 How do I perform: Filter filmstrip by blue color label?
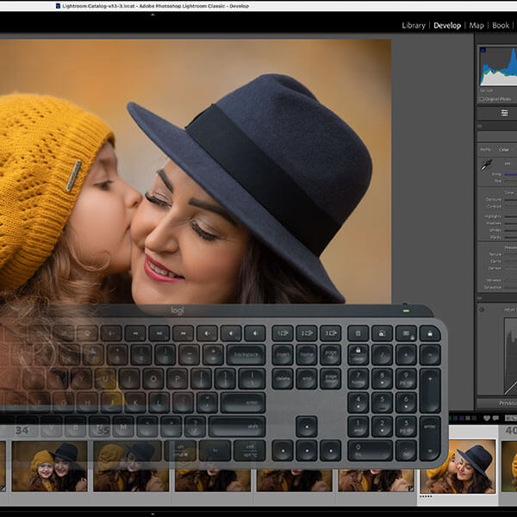456,418
